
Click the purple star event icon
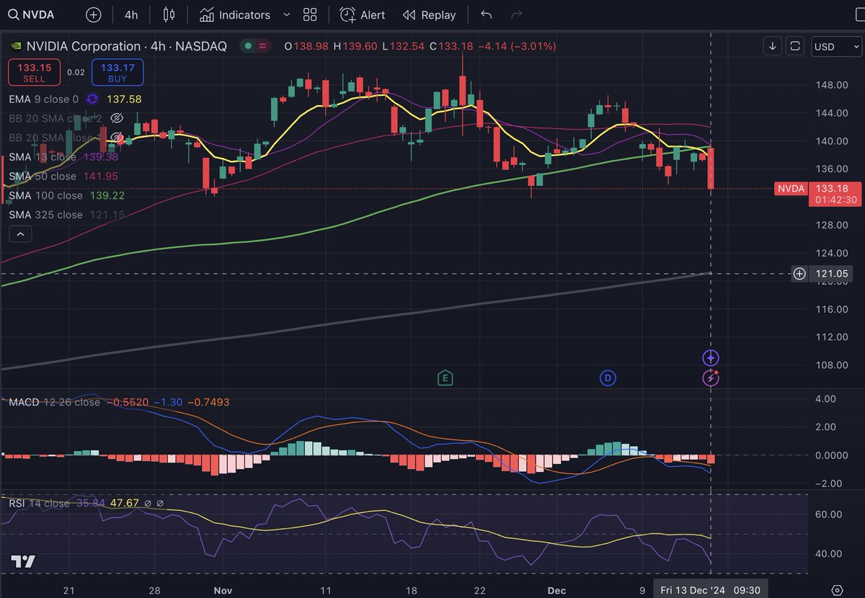(x=711, y=357)
